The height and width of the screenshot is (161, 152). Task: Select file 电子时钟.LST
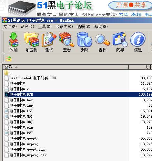21,111
